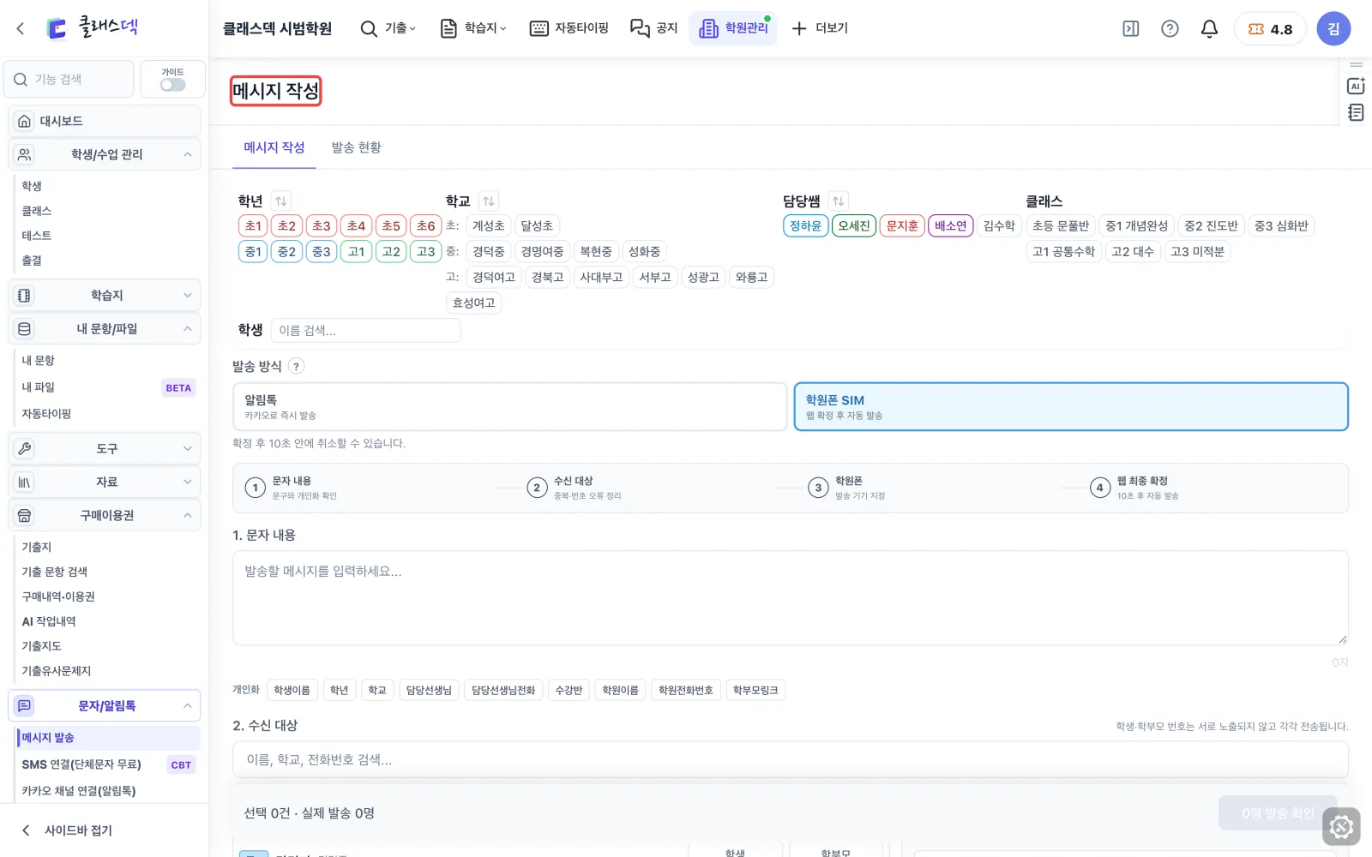1372x857 pixels.
Task: Collapse the 학생/수업 관리 section
Action: click(x=105, y=154)
